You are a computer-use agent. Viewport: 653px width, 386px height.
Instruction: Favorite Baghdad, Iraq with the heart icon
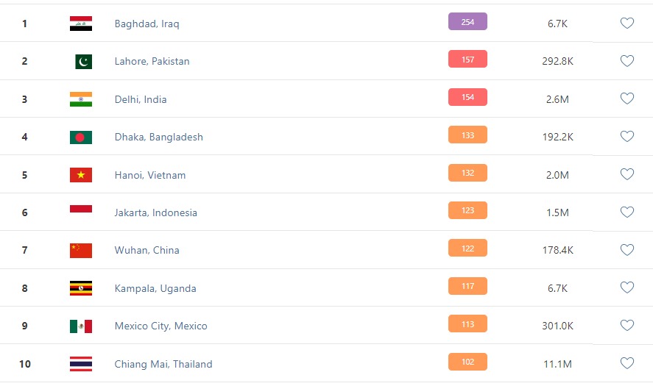626,23
